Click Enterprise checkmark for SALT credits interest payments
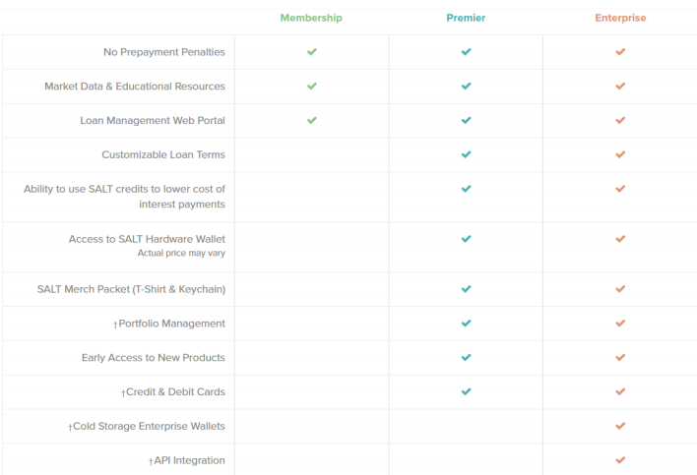 coord(620,188)
